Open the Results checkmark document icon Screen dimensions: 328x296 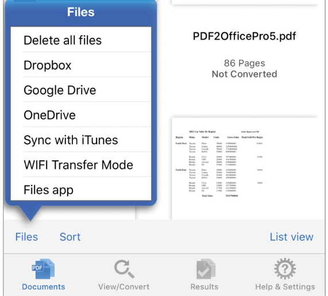click(206, 269)
